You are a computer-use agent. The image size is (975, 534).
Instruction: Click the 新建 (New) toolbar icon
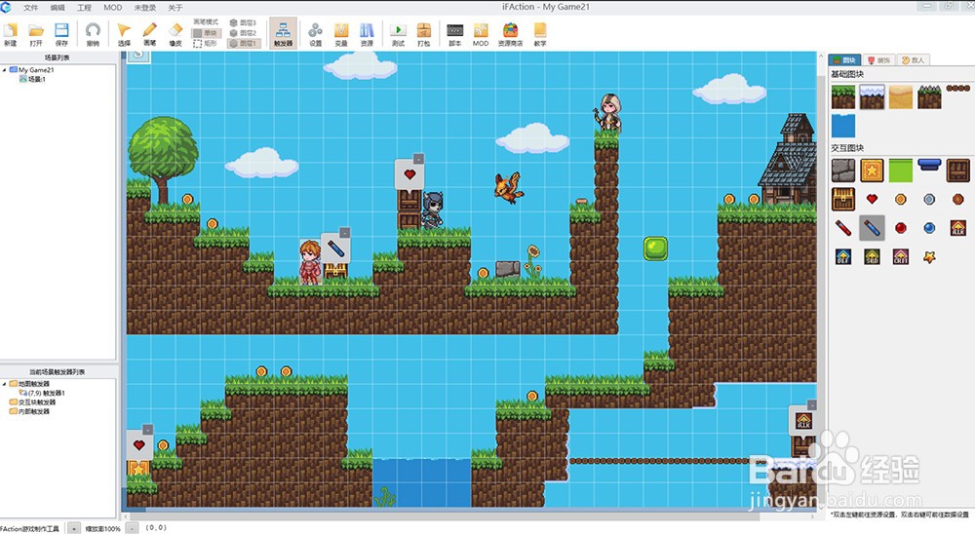pos(11,34)
